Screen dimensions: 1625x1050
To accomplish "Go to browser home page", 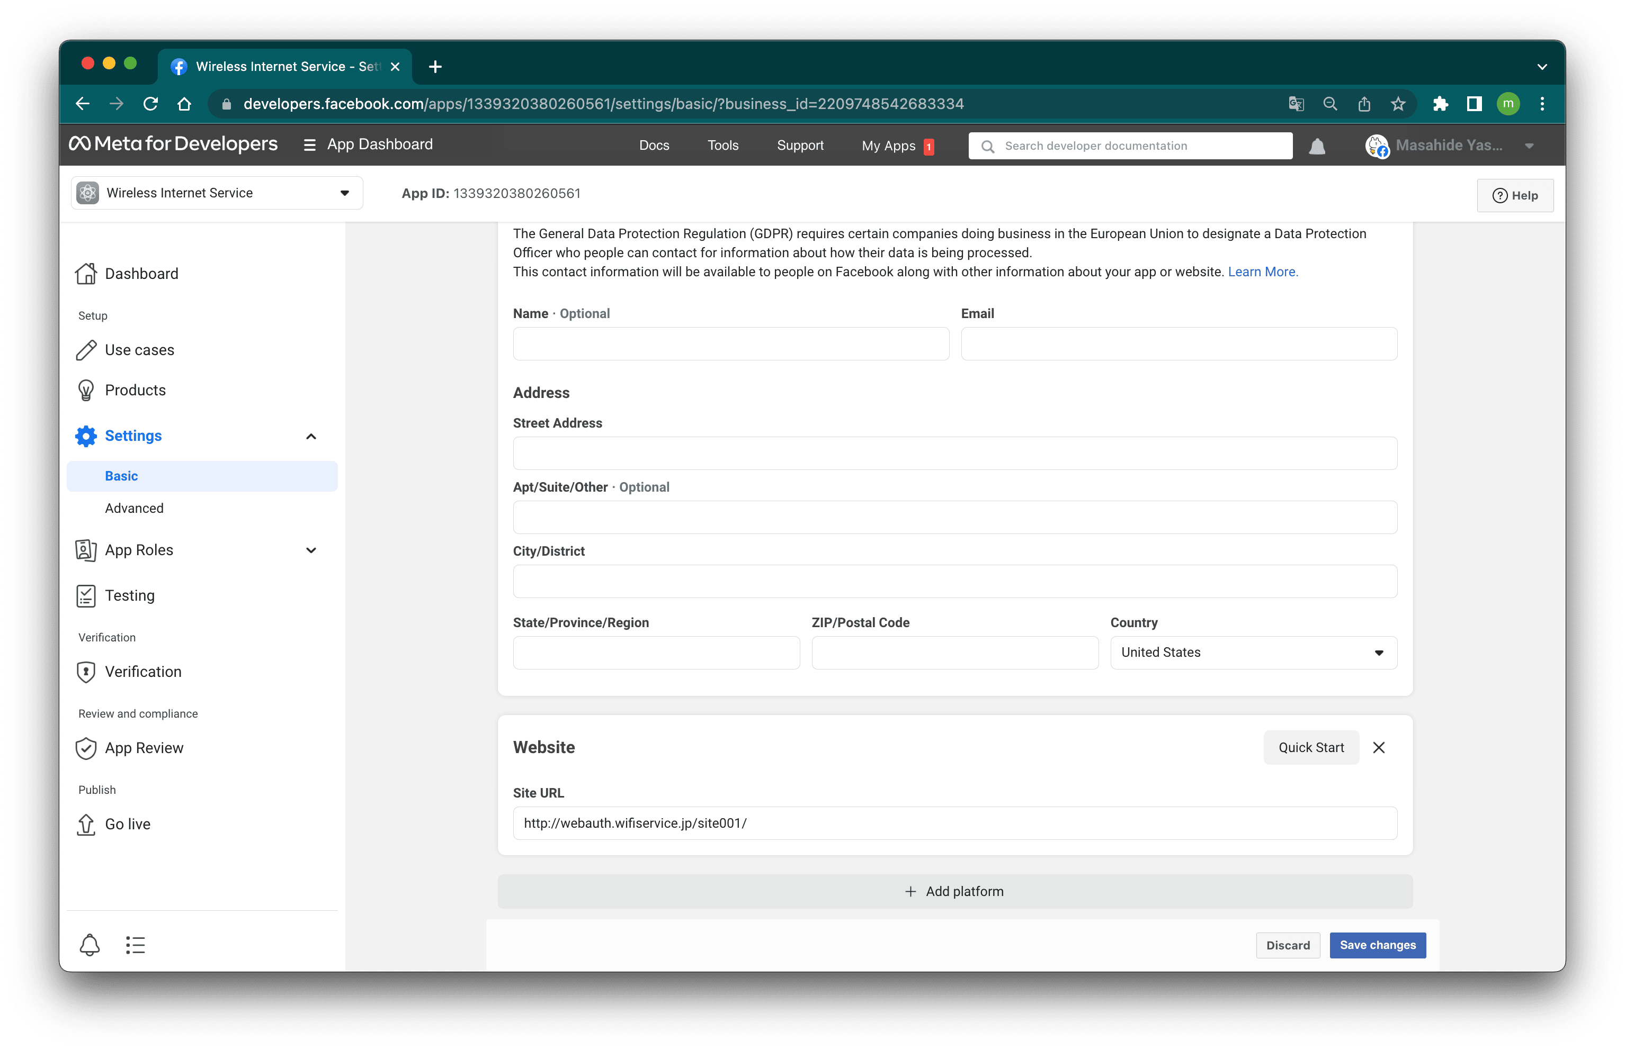I will point(184,104).
